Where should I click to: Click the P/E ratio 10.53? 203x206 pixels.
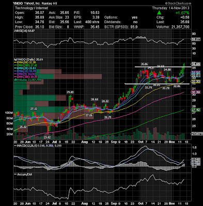point(95,13)
